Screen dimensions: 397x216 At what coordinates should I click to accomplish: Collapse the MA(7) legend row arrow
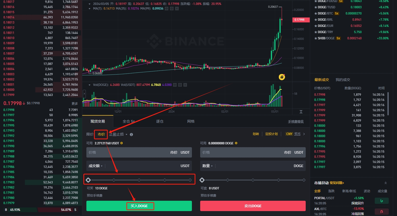coord(89,9)
